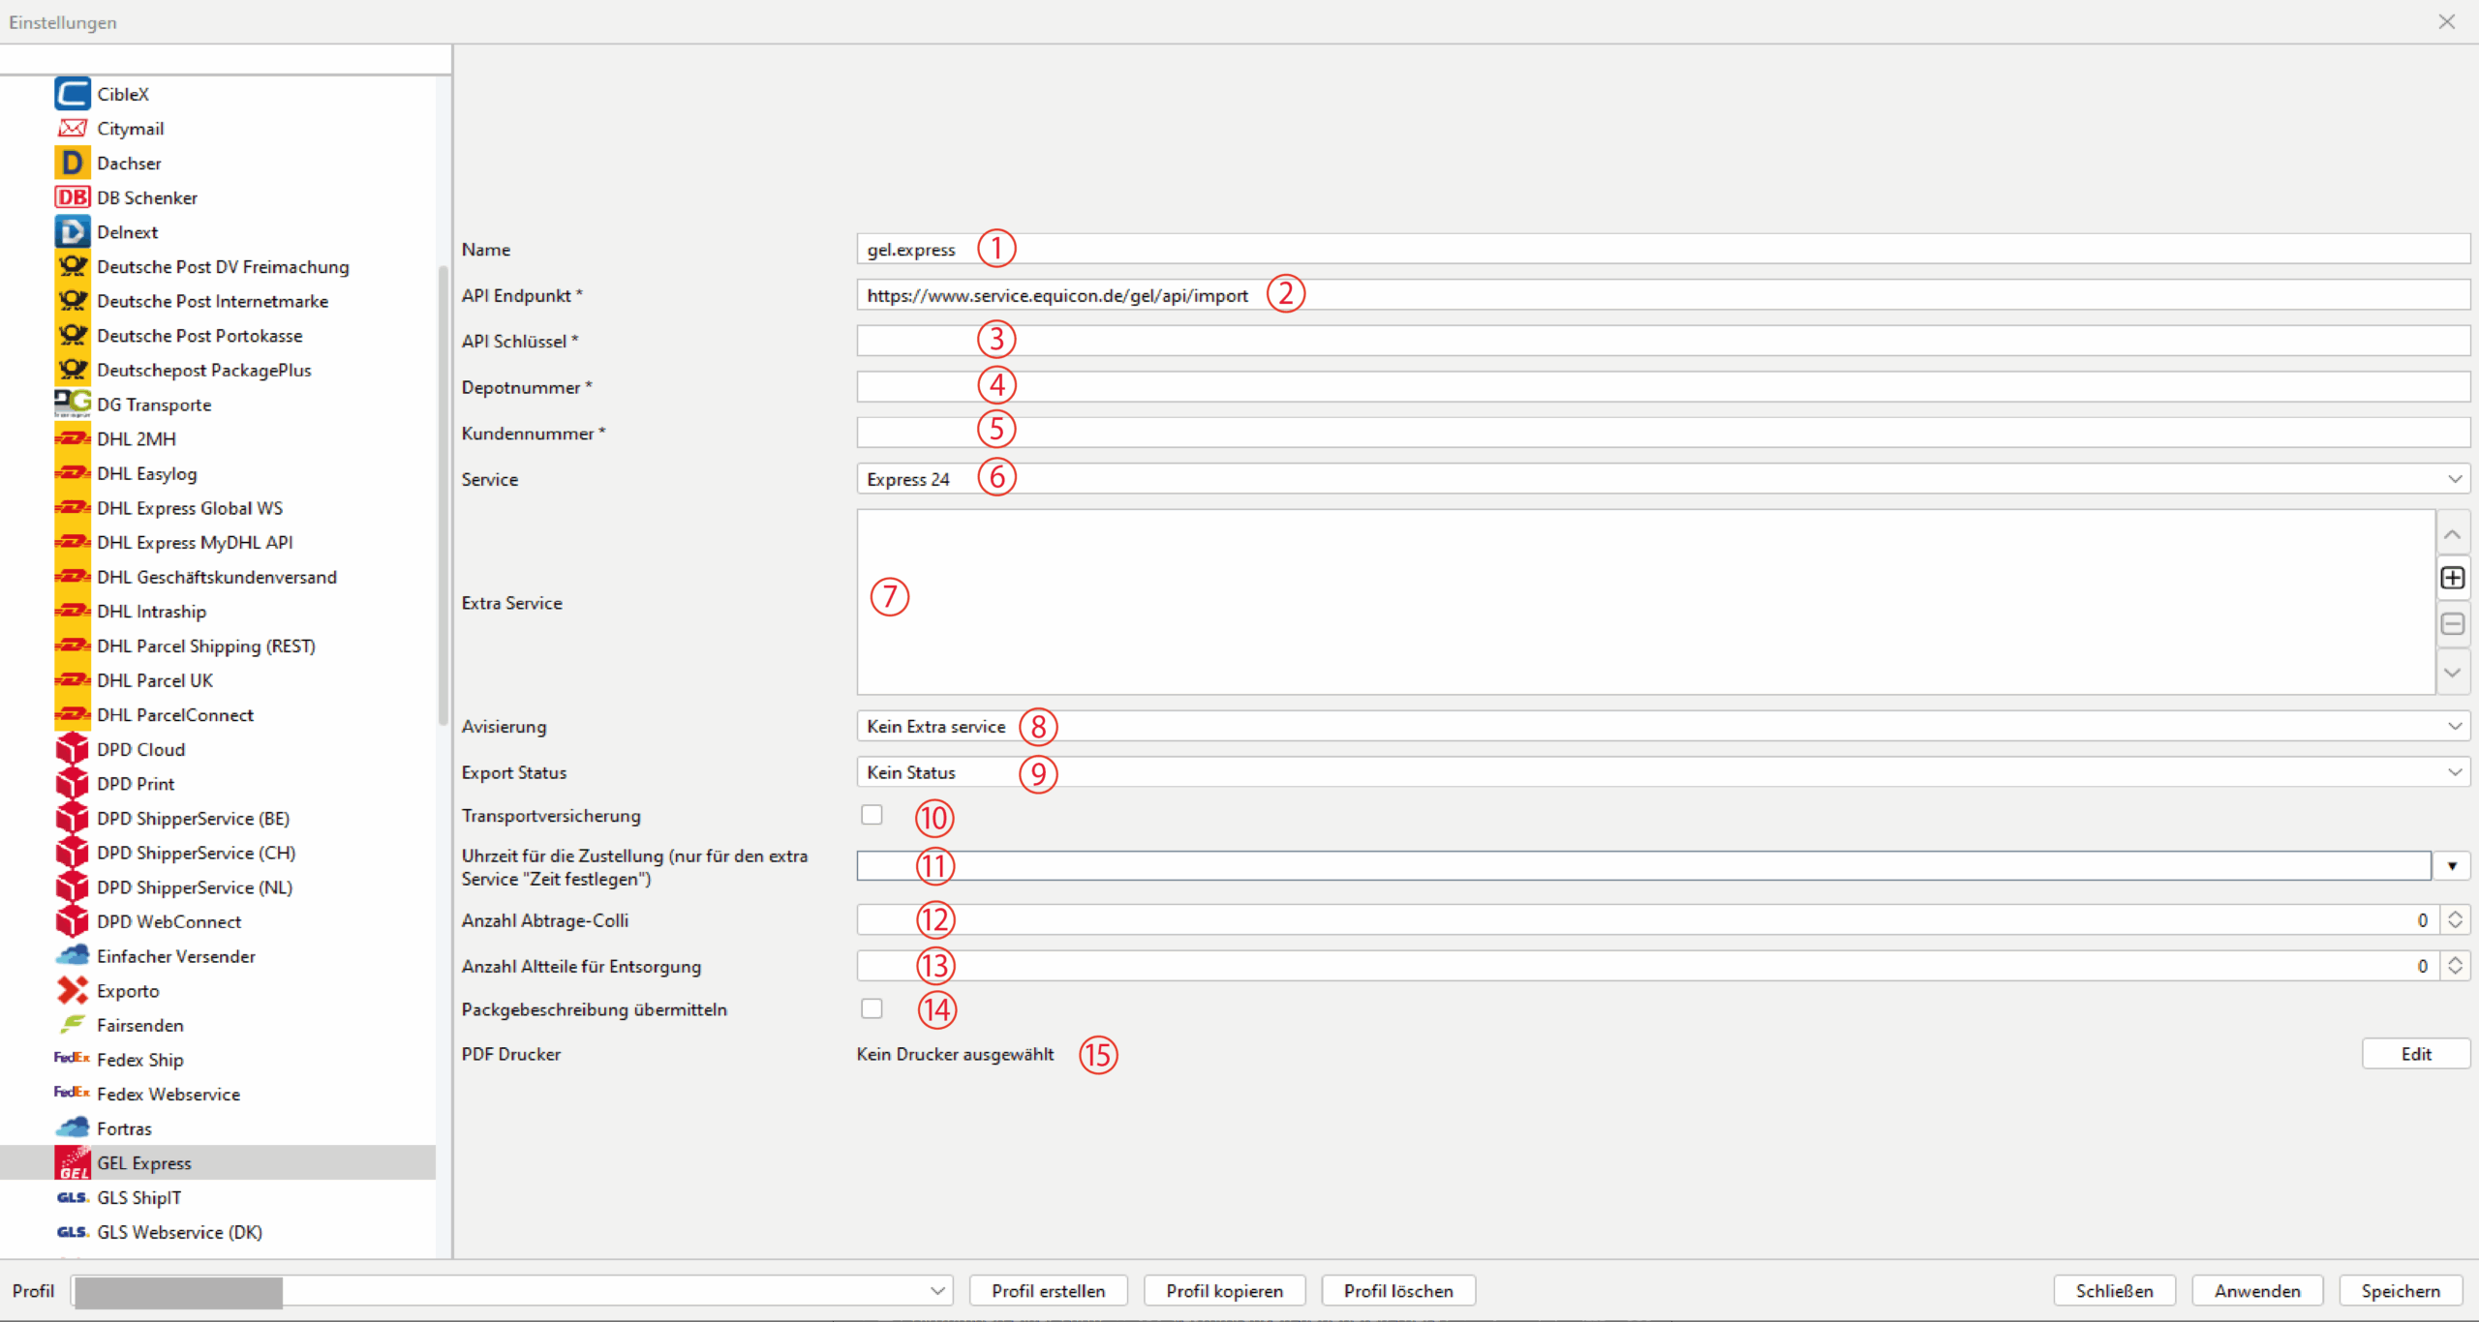Click into the Name input field
2479x1322 pixels.
click(1663, 249)
